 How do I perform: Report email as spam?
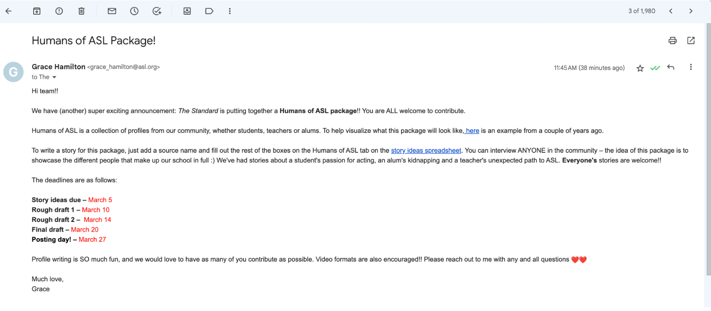pos(59,11)
